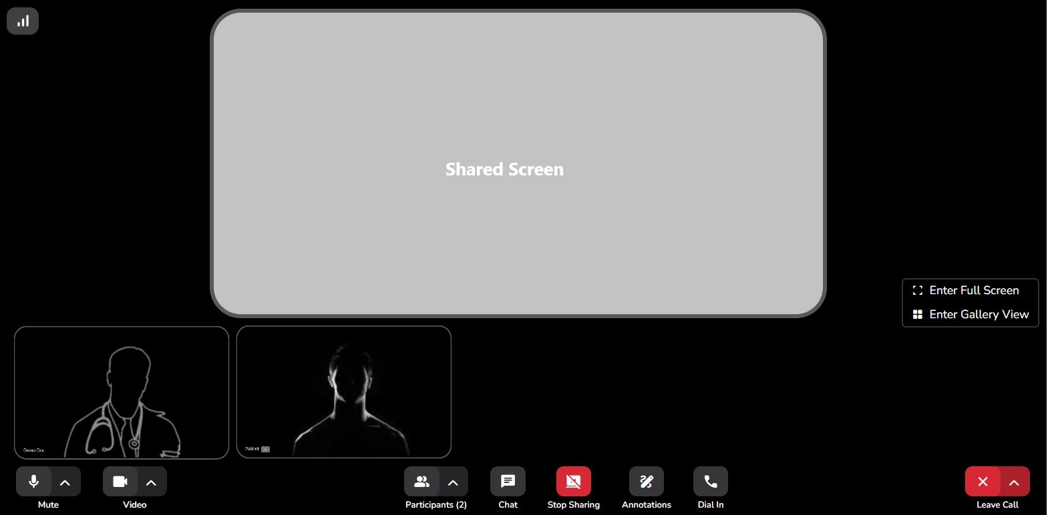1048x515 pixels.
Task: Open the Chat panel
Action: tap(508, 482)
